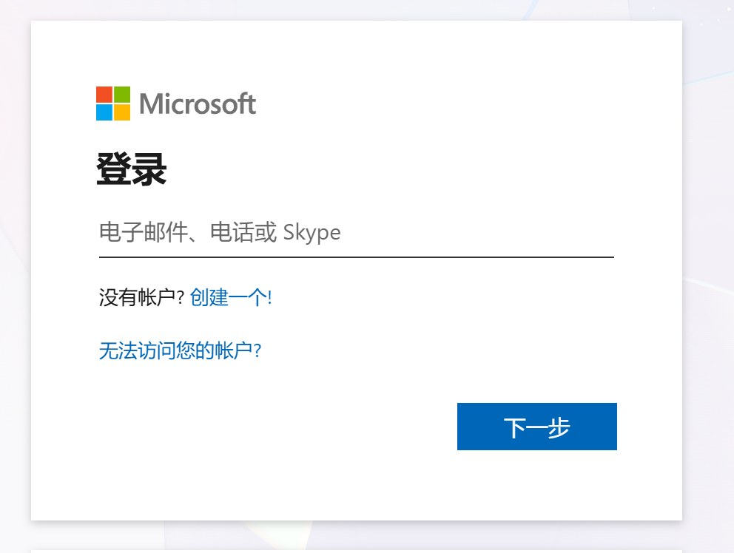Click the red square of the Microsoft logo
The width and height of the screenshot is (734, 553).
[x=104, y=95]
